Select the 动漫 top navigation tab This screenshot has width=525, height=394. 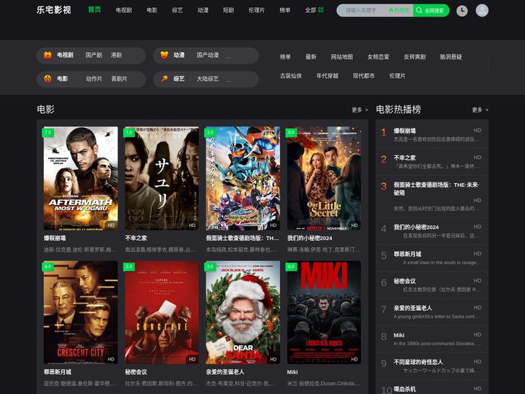[203, 10]
